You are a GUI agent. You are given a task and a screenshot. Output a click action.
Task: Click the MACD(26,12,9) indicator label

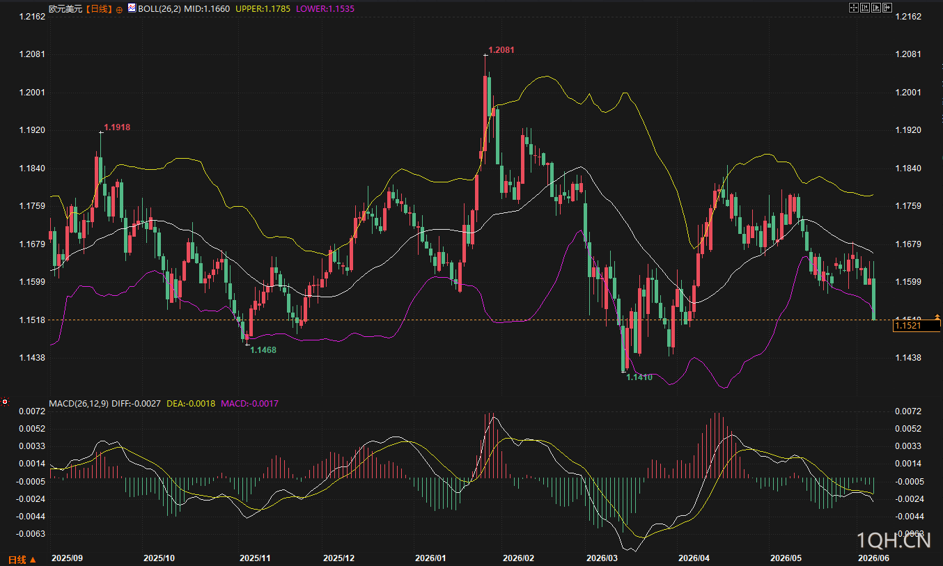78,403
